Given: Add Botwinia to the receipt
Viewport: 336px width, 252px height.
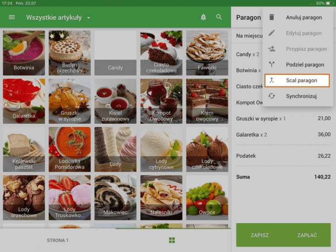Looking at the screenshot, I should (x=24, y=53).
